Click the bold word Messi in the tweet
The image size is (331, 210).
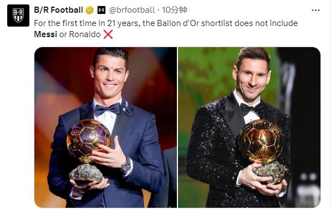tap(45, 34)
